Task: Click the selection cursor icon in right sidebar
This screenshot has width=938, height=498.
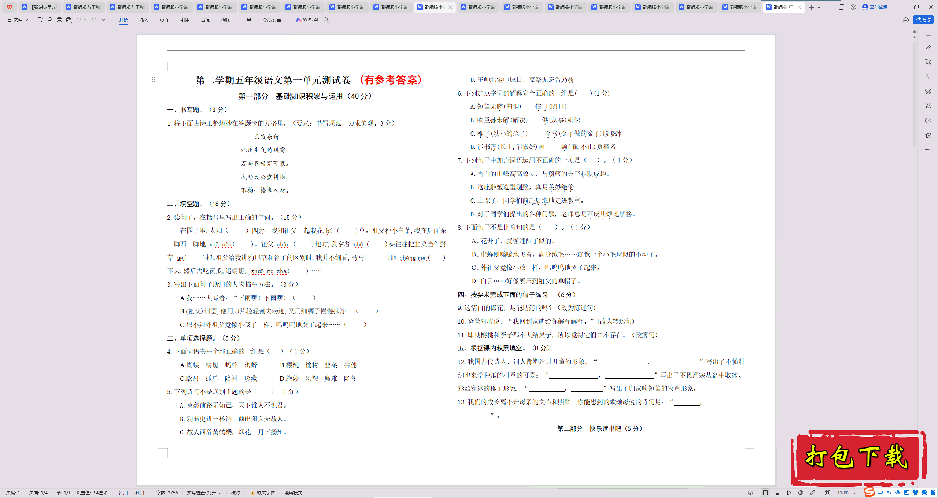Action: click(928, 62)
